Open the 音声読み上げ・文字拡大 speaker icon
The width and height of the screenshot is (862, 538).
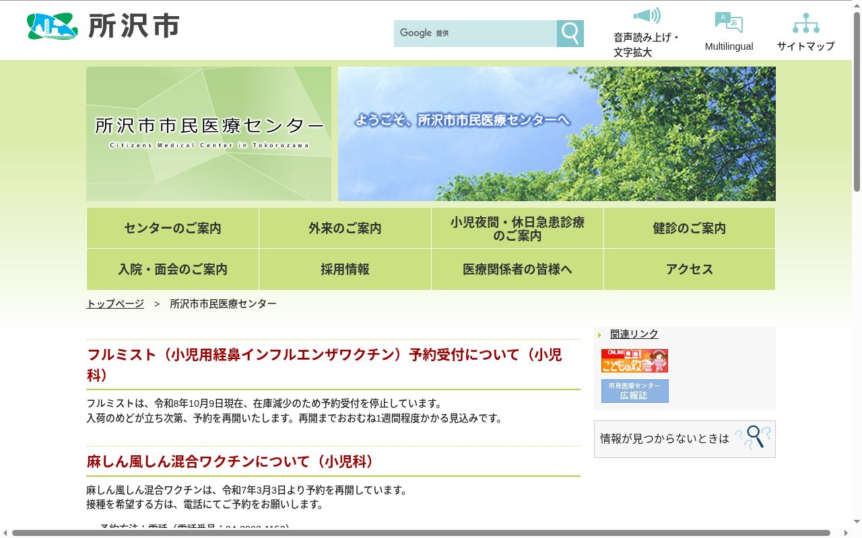(x=646, y=15)
